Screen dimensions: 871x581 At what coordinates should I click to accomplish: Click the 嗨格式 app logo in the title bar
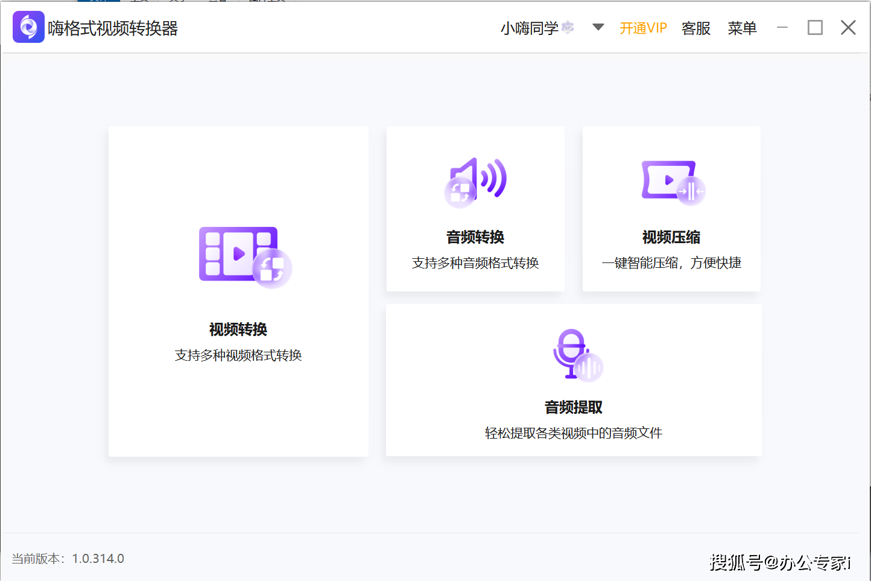click(x=28, y=27)
